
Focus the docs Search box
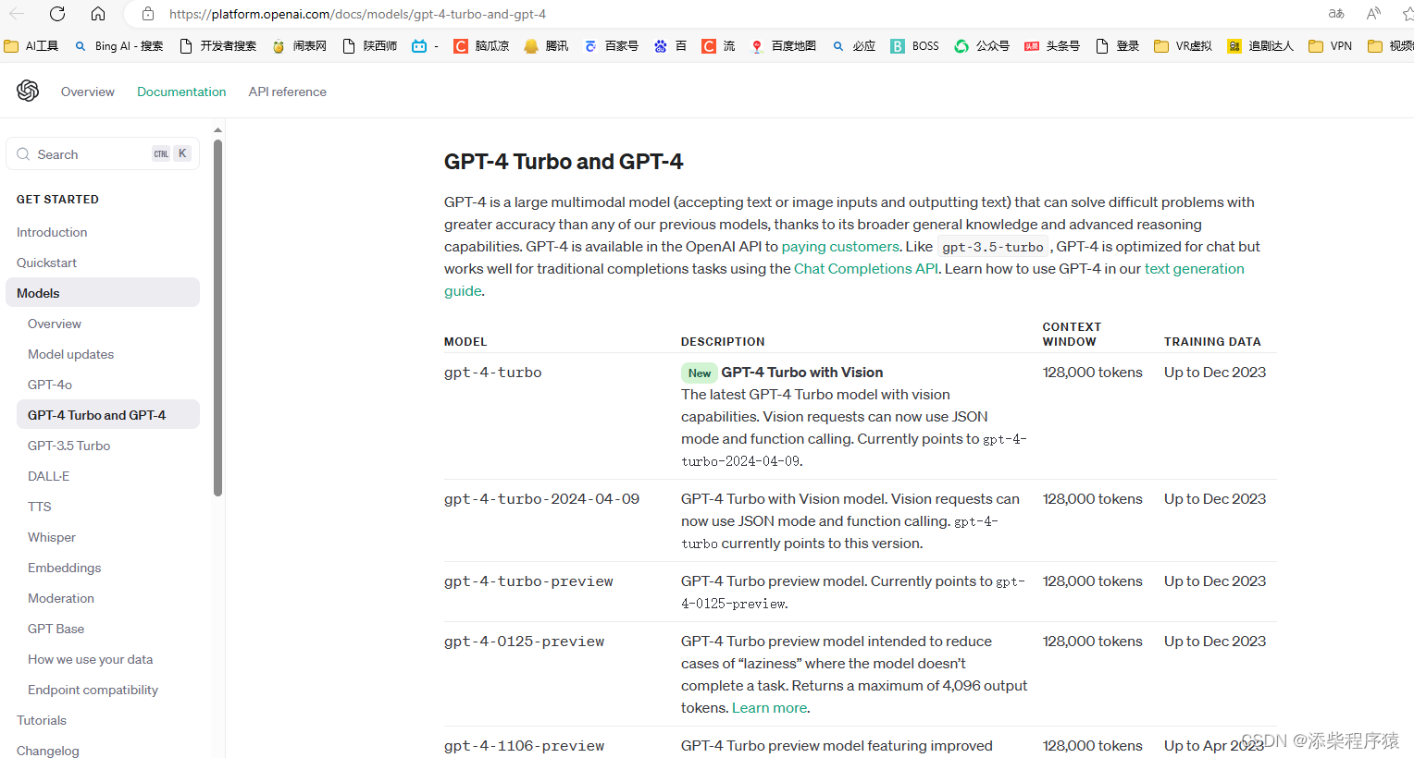coord(103,154)
